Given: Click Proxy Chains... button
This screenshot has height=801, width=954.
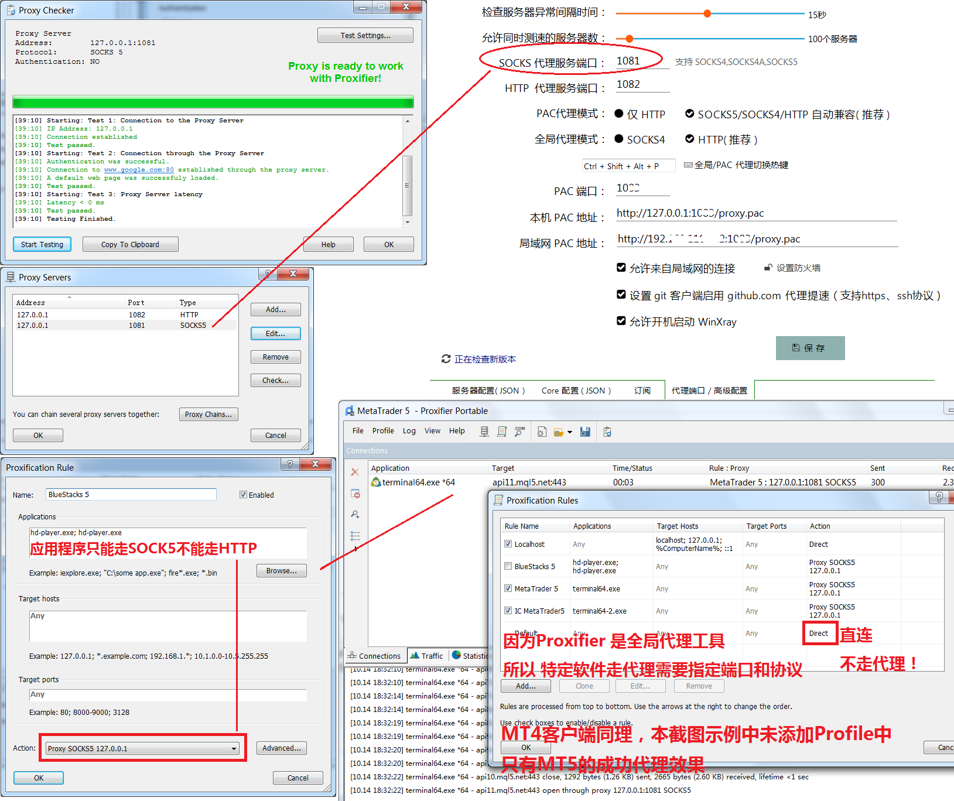Looking at the screenshot, I should (x=208, y=414).
